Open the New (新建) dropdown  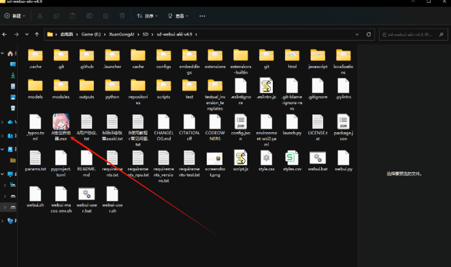tap(15, 16)
